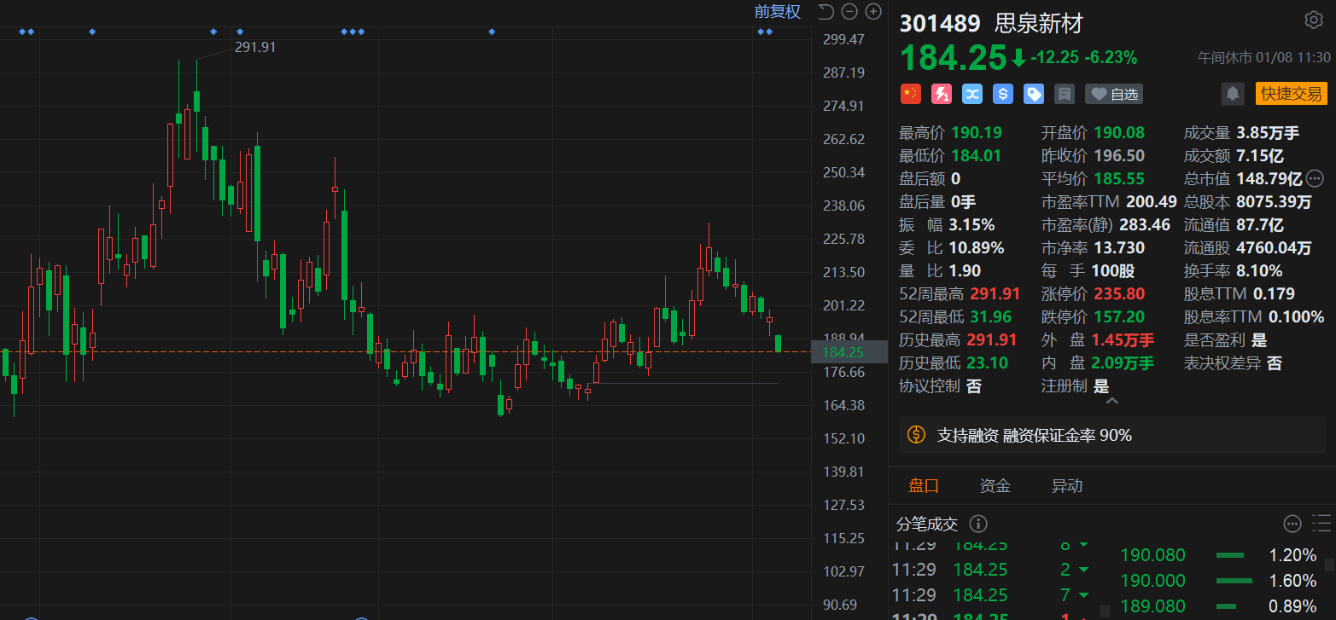Viewport: 1336px width, 620px height.
Task: Open more options beside 总市值
Action: (x=1315, y=178)
